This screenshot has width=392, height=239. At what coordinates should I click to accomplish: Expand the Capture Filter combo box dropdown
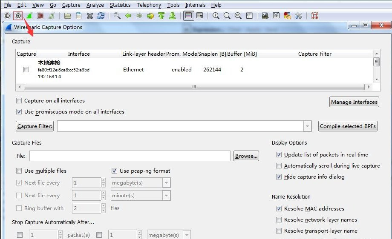click(x=308, y=126)
